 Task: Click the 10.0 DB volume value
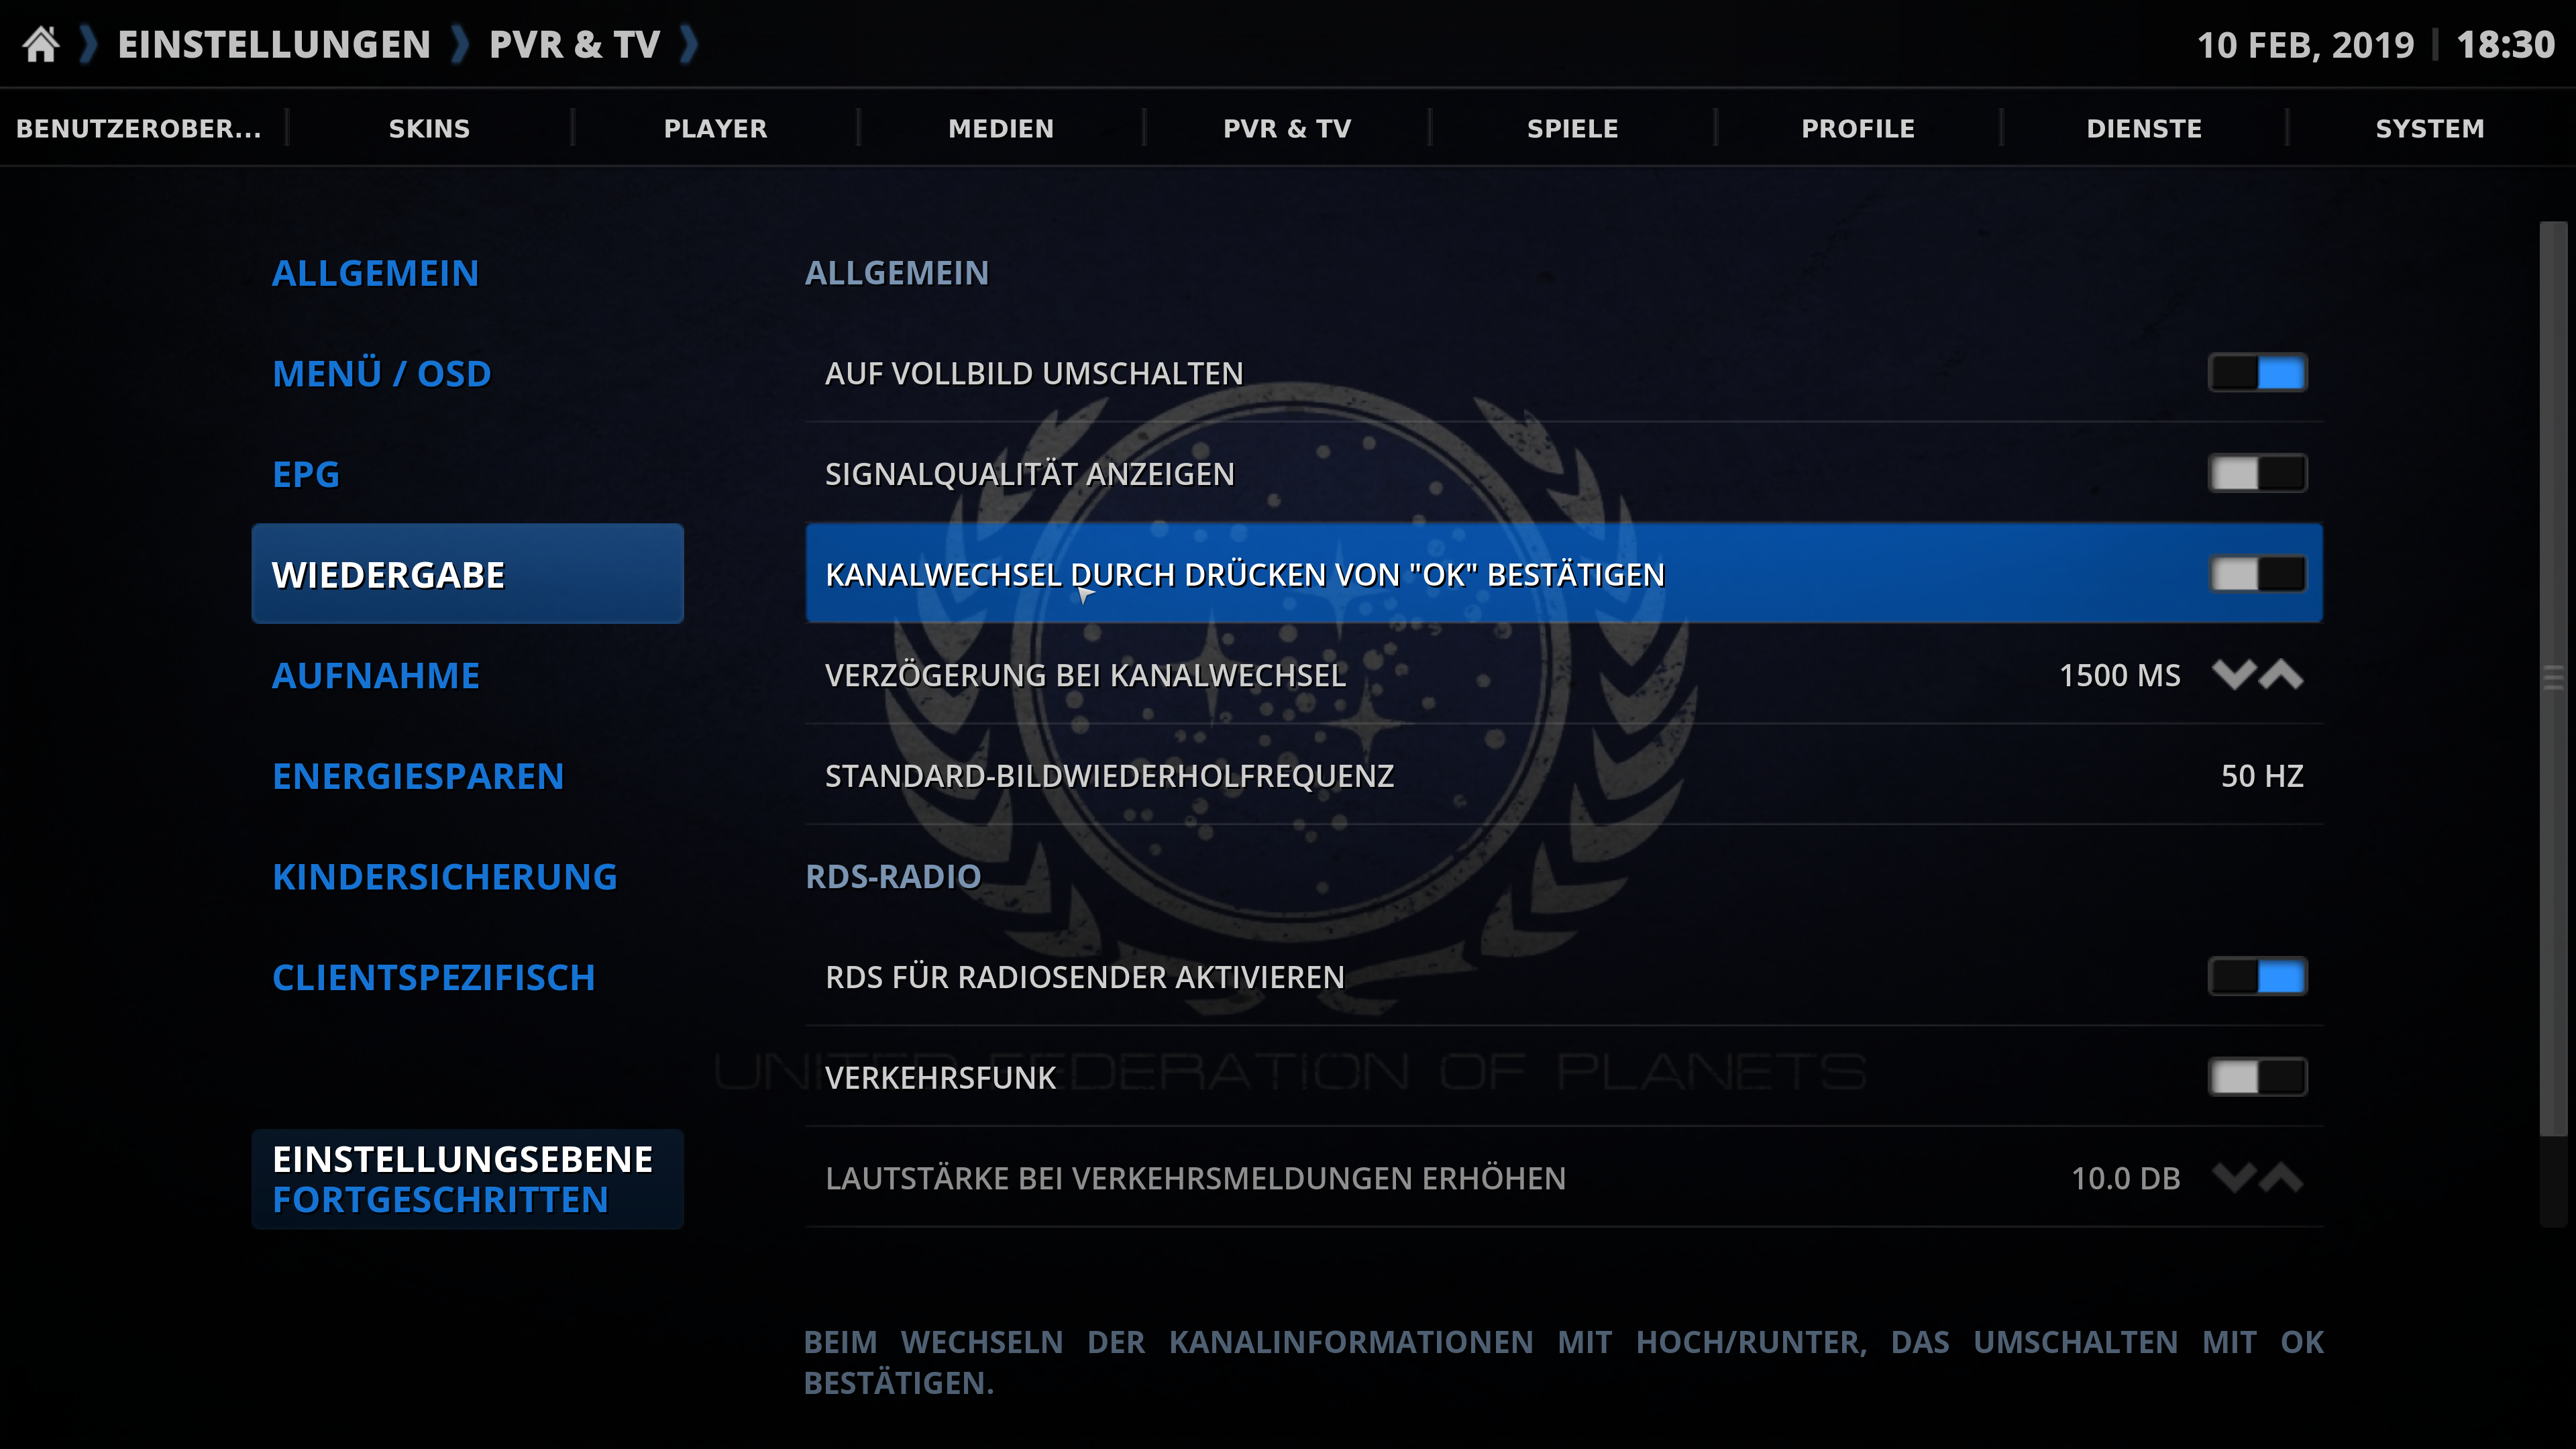coord(2125,1178)
